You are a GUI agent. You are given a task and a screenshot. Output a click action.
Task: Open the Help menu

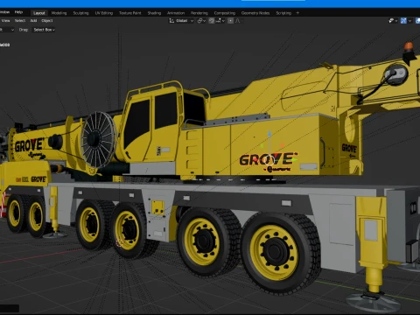(18, 12)
